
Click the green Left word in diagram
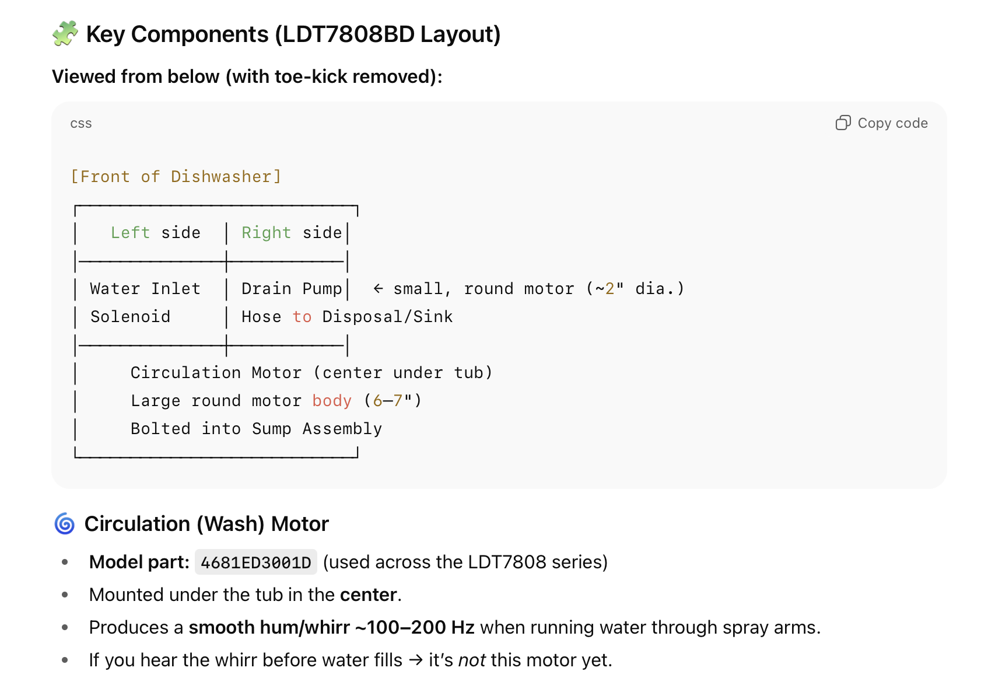coord(131,233)
